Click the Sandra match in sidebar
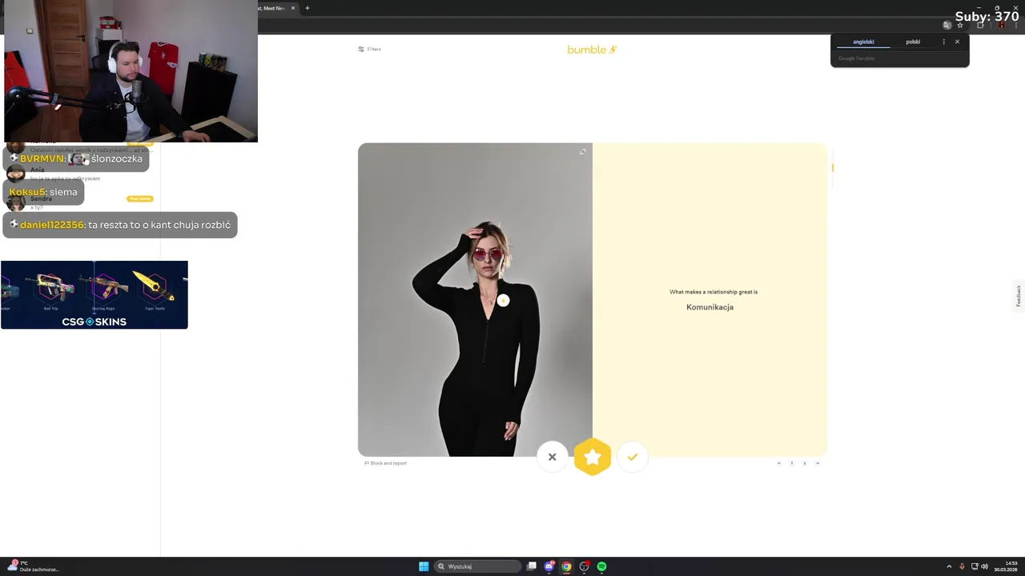This screenshot has width=1025, height=576. point(80,202)
